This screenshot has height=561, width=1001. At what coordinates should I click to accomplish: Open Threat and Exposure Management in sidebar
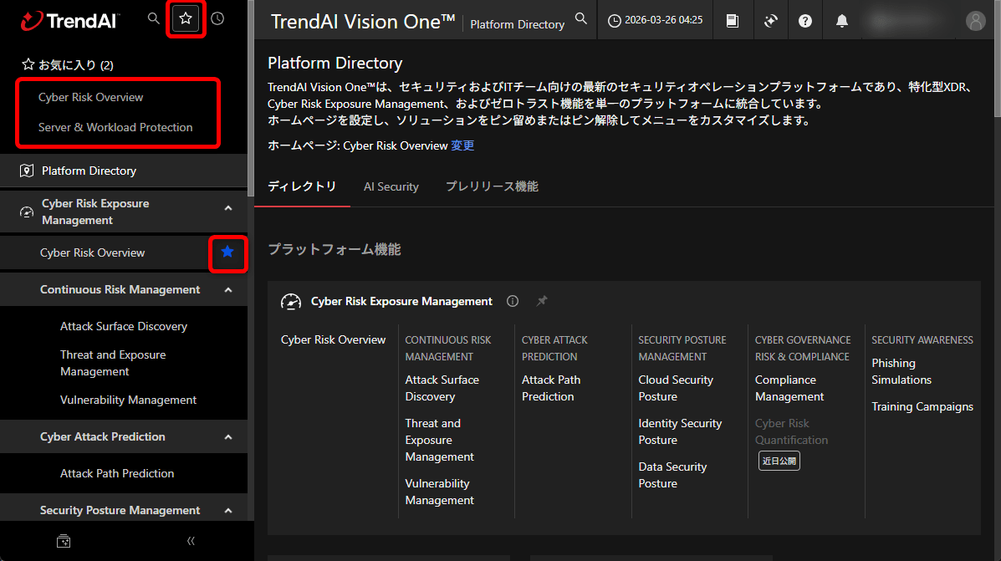113,363
